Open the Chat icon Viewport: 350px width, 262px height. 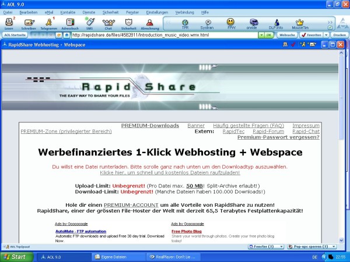(x=108, y=24)
